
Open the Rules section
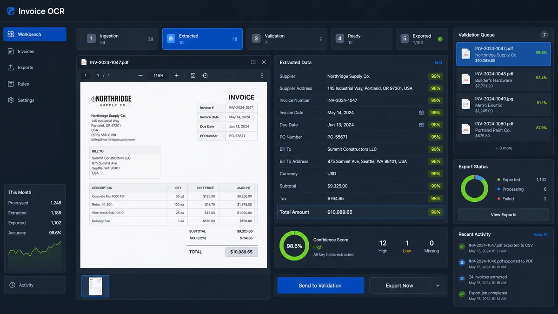[x=35, y=84]
